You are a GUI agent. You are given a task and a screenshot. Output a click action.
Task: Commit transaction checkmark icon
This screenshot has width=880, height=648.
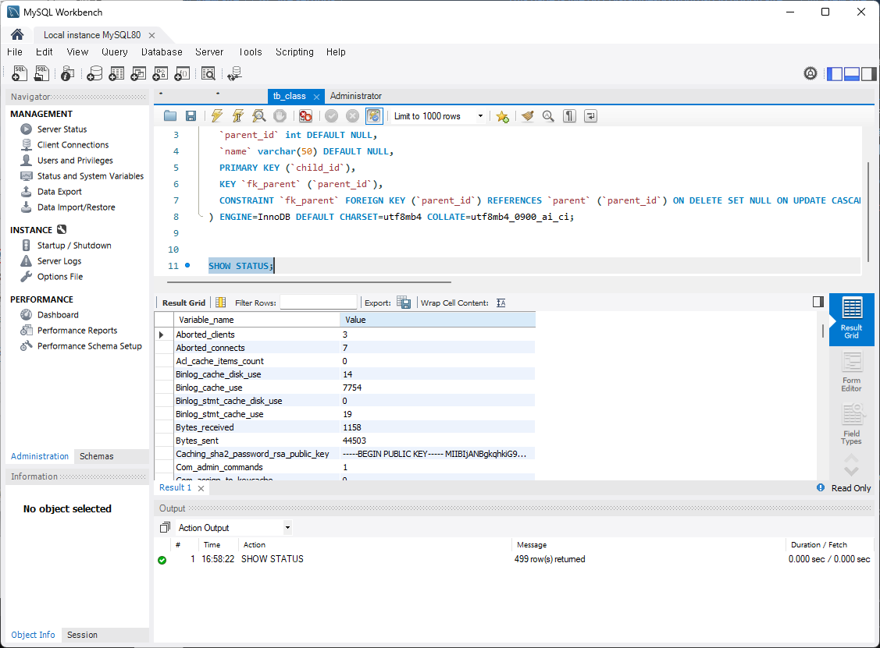[332, 116]
